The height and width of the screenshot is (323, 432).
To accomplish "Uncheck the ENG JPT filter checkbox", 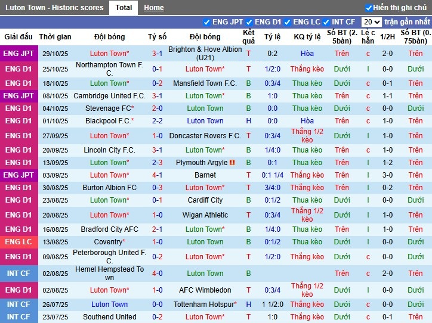I will coord(206,22).
